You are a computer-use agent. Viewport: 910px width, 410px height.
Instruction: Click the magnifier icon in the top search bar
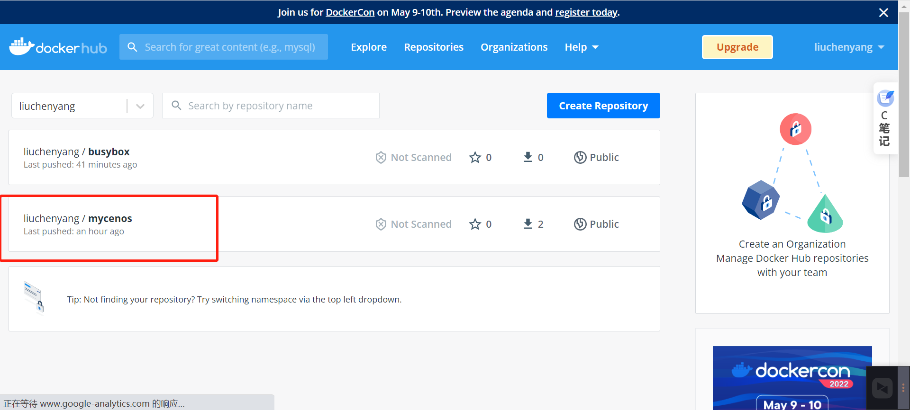pyautogui.click(x=133, y=47)
